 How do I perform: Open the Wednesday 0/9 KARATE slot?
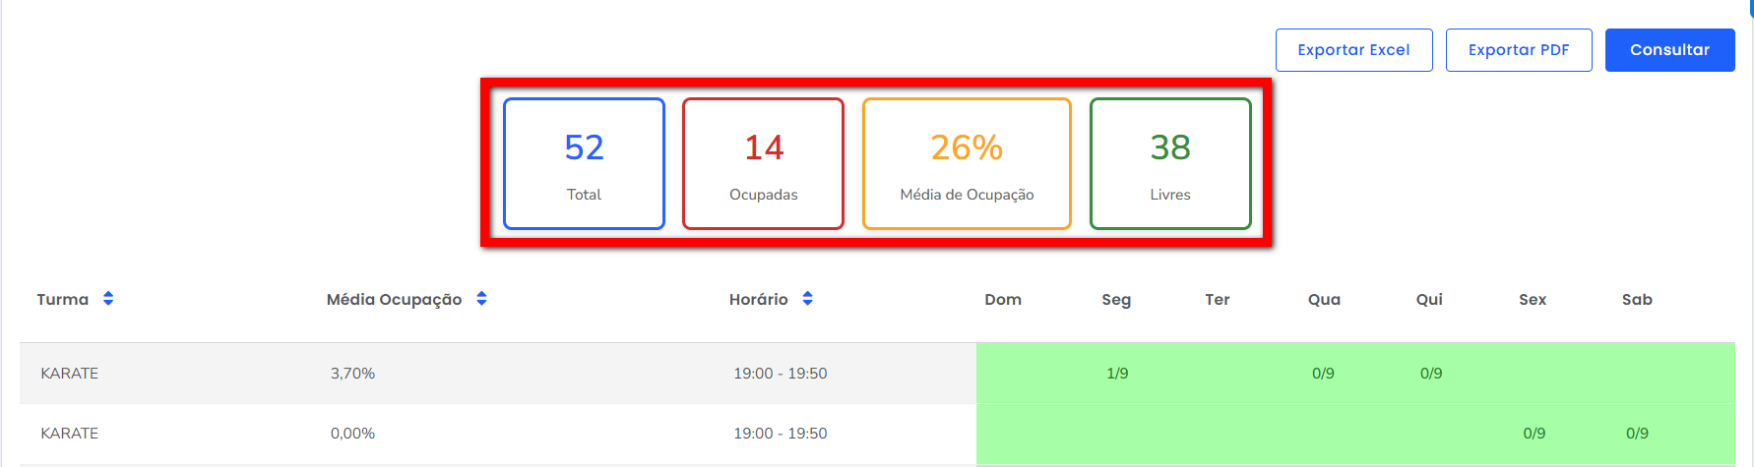pos(1323,374)
